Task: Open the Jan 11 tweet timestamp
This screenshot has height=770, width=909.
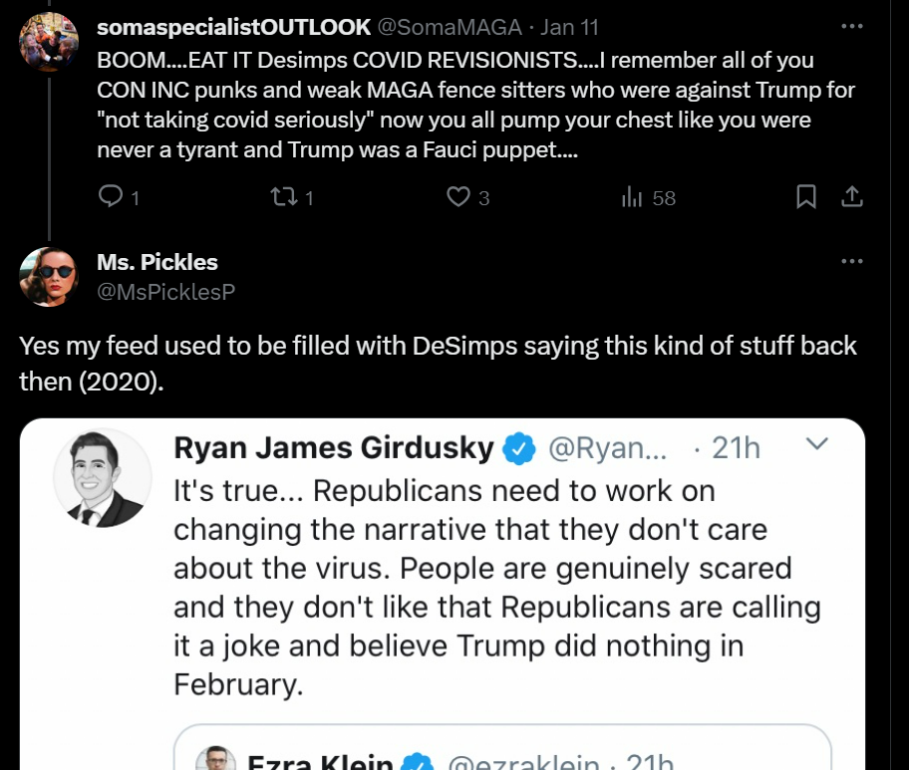Action: (569, 27)
